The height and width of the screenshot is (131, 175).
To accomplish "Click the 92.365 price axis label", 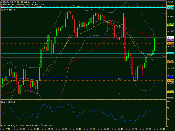I will pyautogui.click(x=171, y=31).
